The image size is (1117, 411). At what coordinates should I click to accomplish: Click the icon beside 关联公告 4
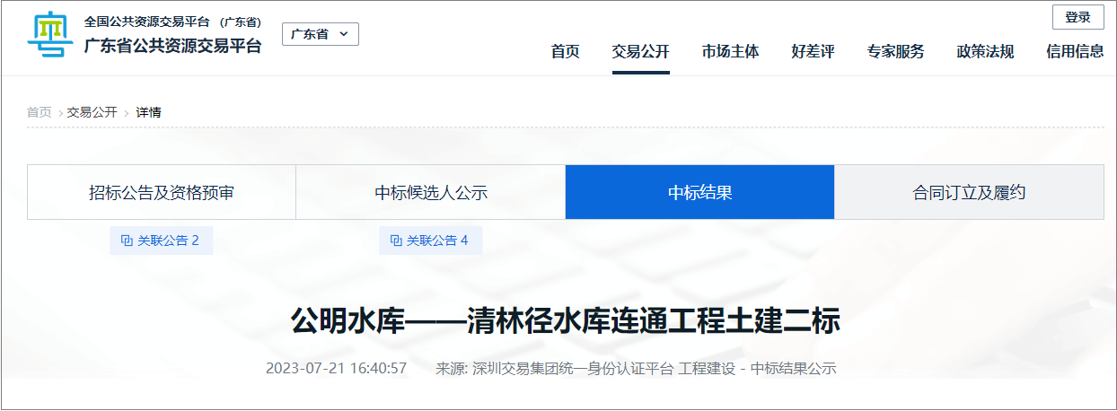396,240
